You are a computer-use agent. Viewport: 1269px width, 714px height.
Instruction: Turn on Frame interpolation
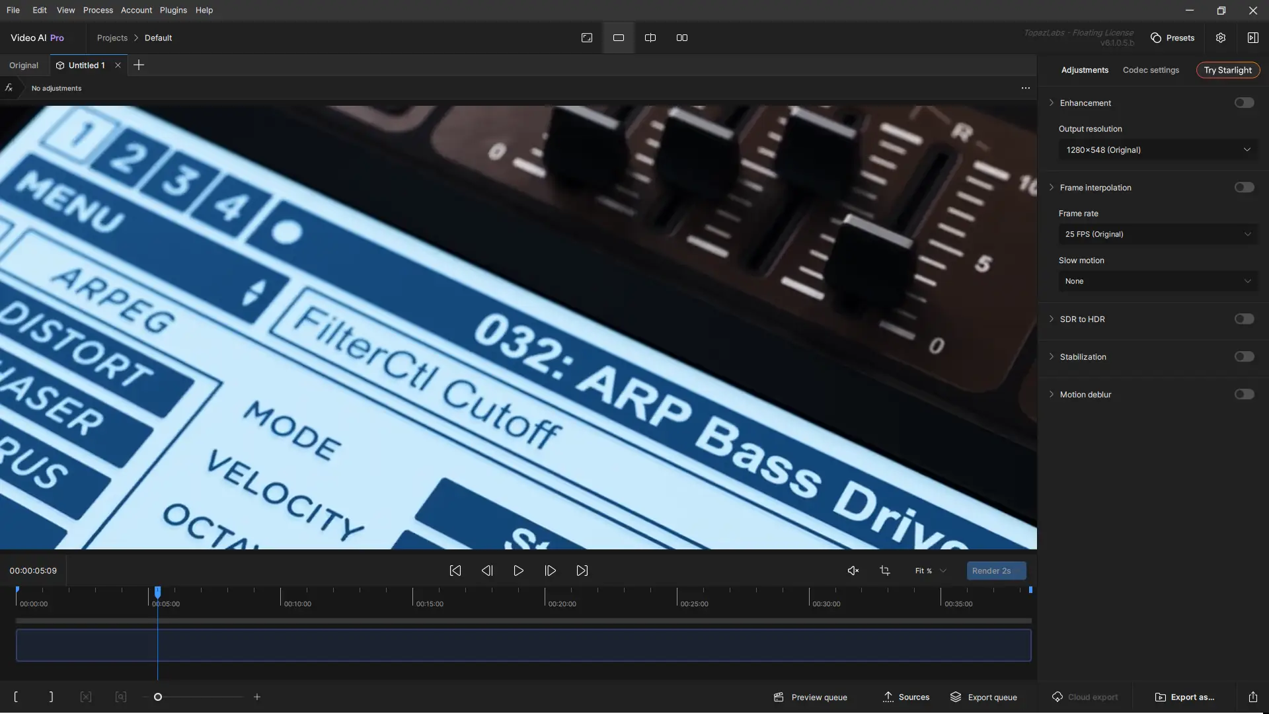pyautogui.click(x=1244, y=187)
